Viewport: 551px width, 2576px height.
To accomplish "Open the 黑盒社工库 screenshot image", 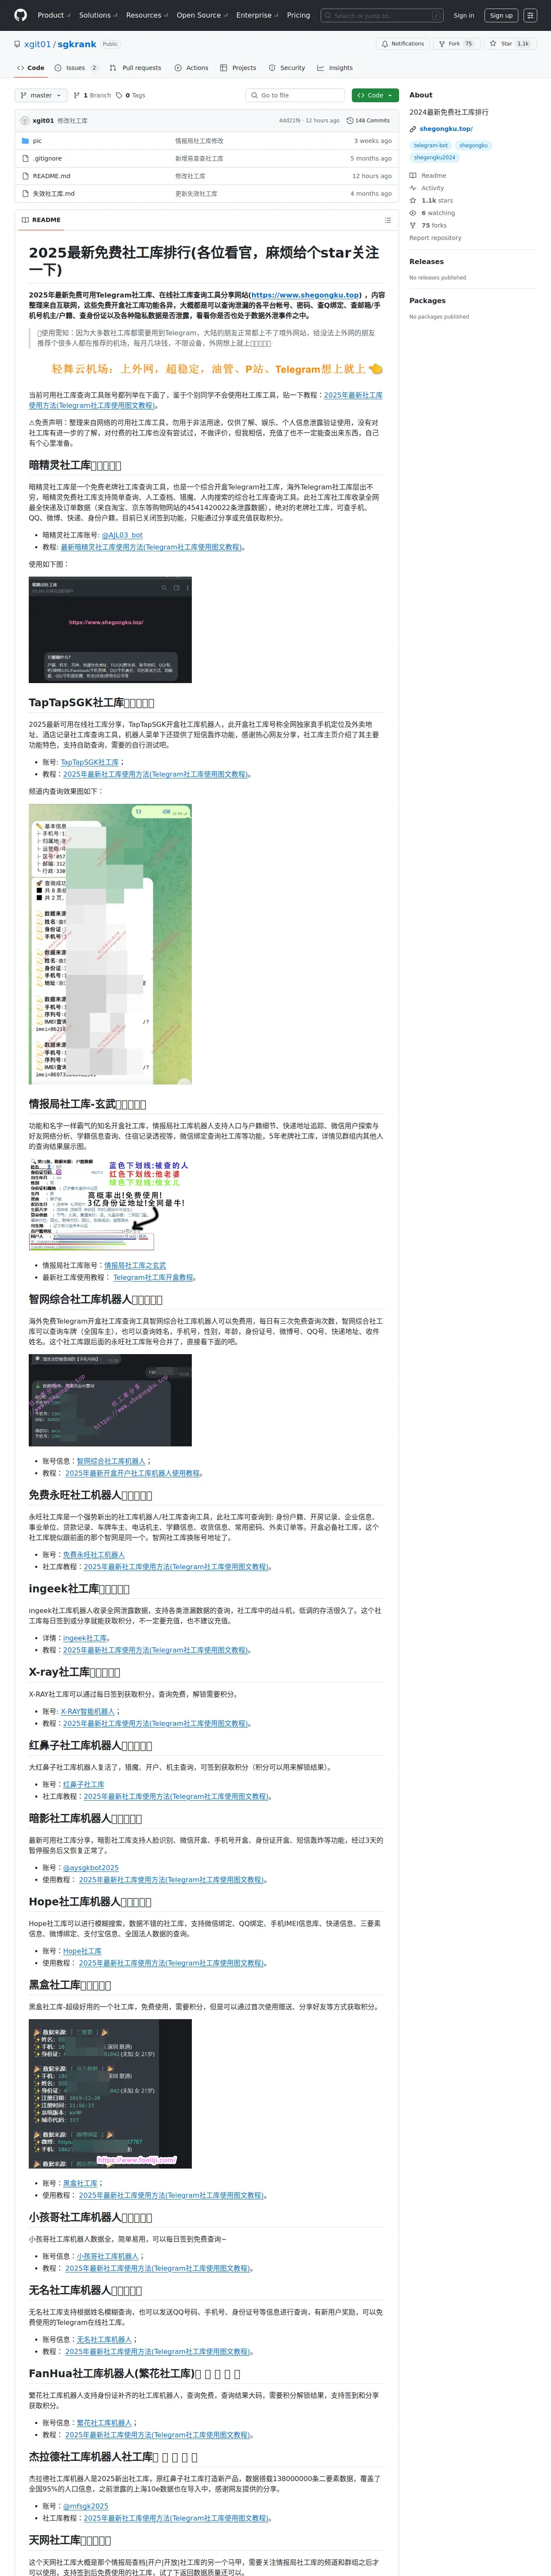I will (110, 2093).
